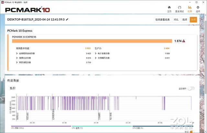Click the purple CPU 频率 legend bar

(41, 127)
